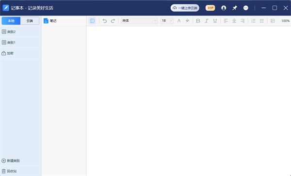
Task: Toggle bold formatting
Action: click(198, 21)
